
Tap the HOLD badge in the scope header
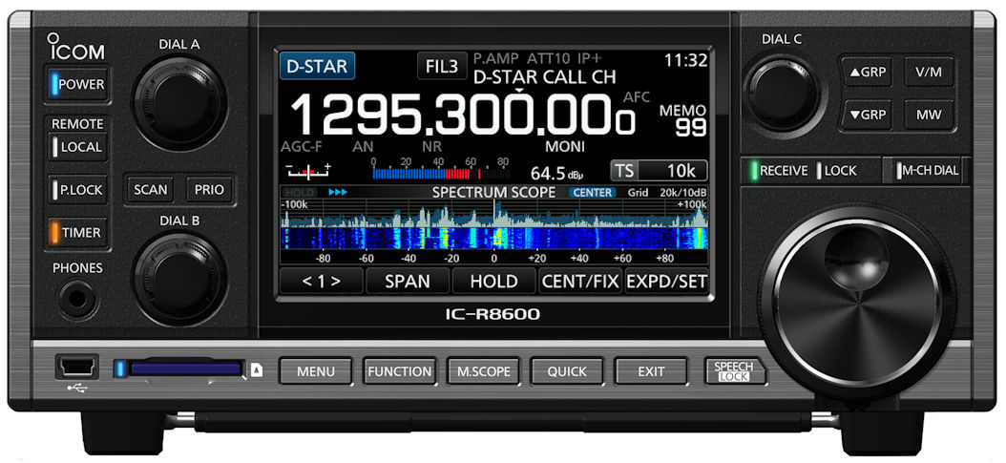click(299, 193)
